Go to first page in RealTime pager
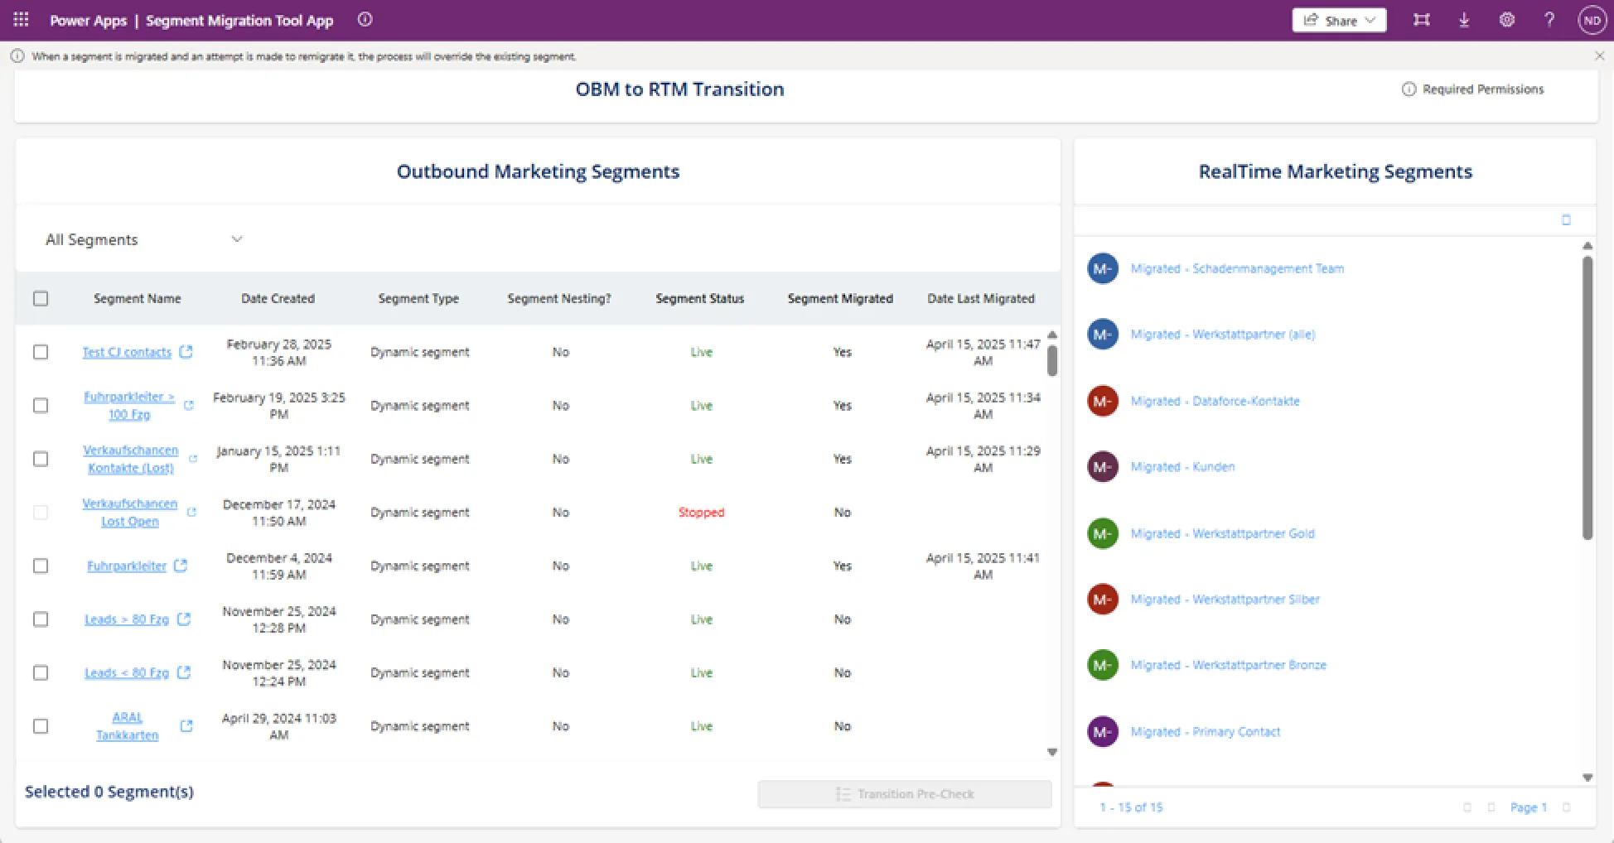Viewport: 1614px width, 843px height. pyautogui.click(x=1467, y=807)
